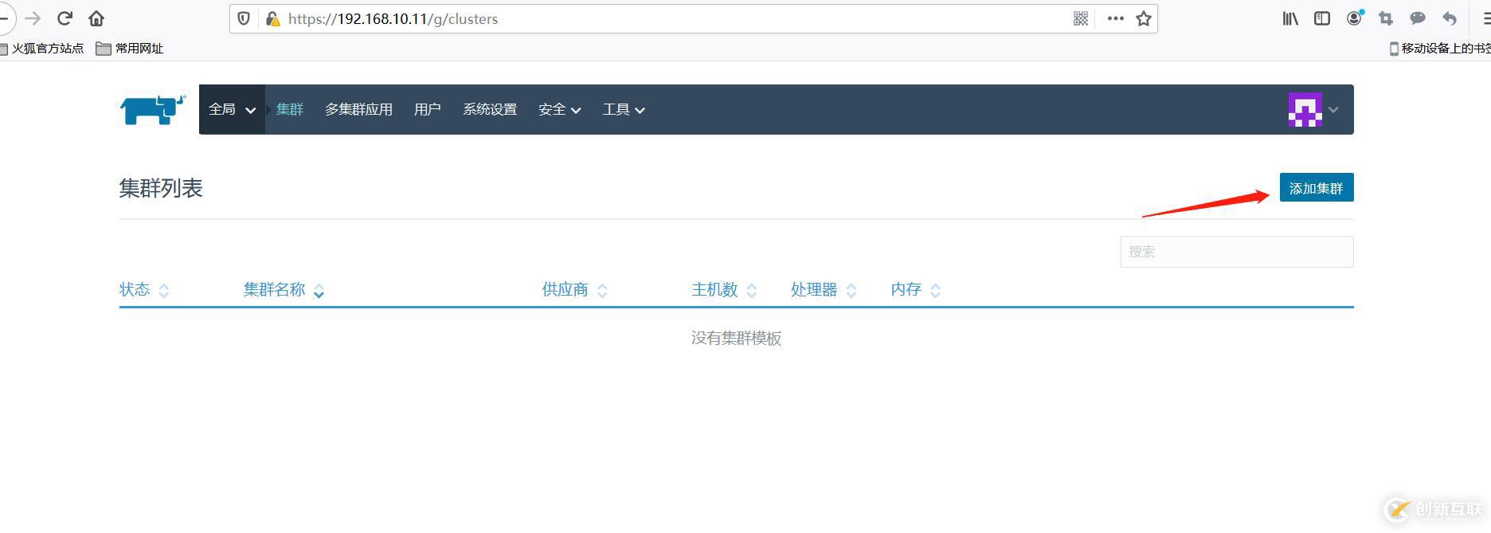This screenshot has height=533, width=1491.
Task: Click the 集群列表 page heading
Action: pyautogui.click(x=161, y=188)
